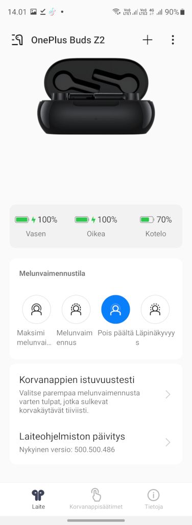Image resolution: width=192 pixels, height=525 pixels.
Task: Tap the device list icon beside OnePlus Buds Z2
Action: [x=17, y=40]
